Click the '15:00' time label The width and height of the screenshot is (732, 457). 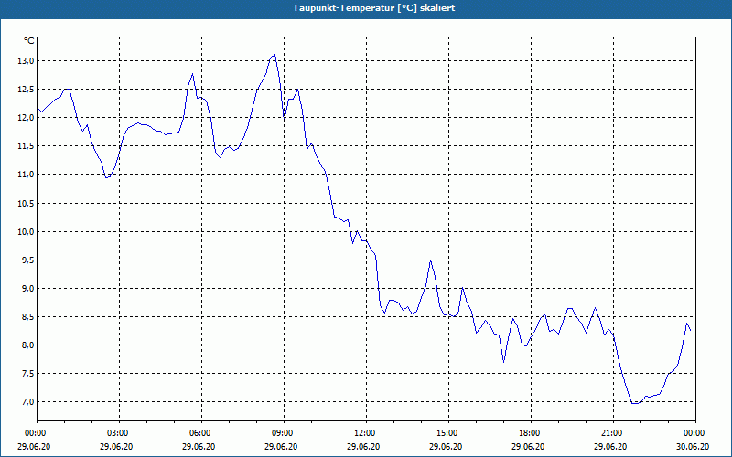(447, 433)
